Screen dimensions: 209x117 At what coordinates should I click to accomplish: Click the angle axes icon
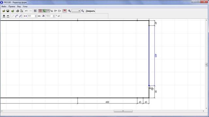pyautogui.click(x=52, y=11)
